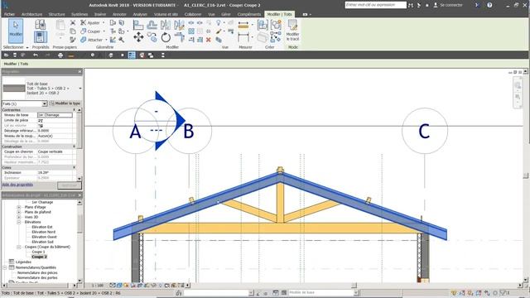The width and height of the screenshot is (530, 298).
Task: Select the Modifier arrow tool
Action: 16,31
